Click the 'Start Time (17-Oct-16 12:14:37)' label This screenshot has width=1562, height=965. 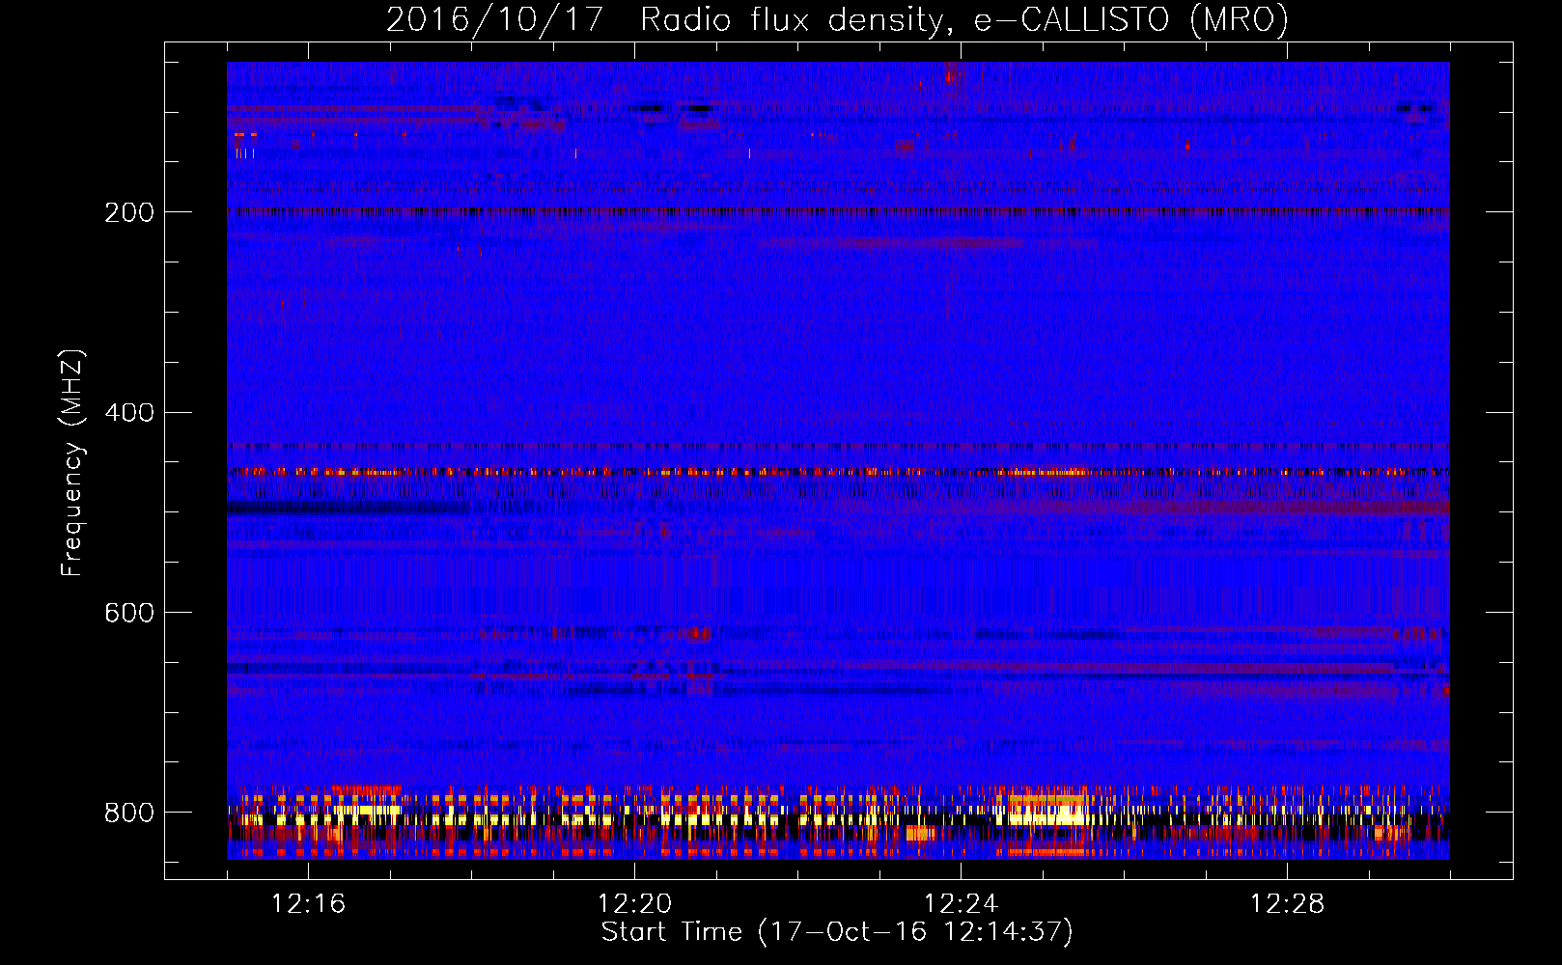click(x=837, y=932)
